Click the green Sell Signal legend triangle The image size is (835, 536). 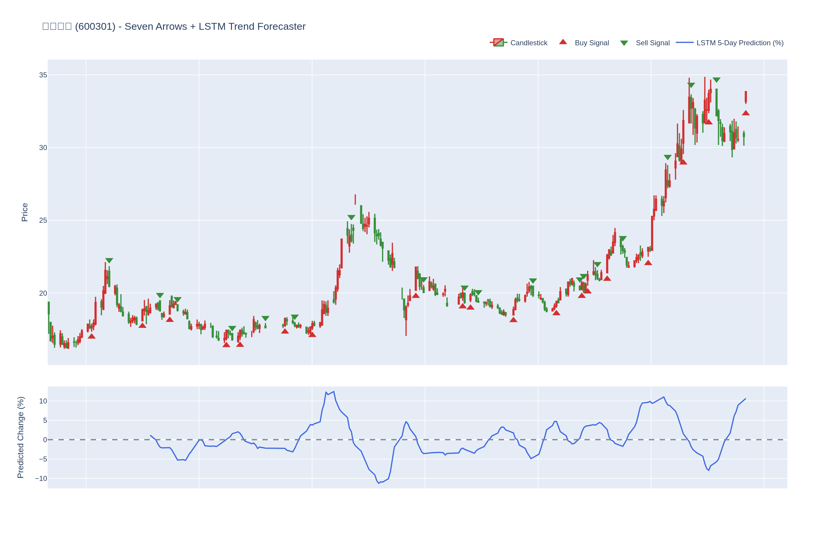tap(624, 43)
